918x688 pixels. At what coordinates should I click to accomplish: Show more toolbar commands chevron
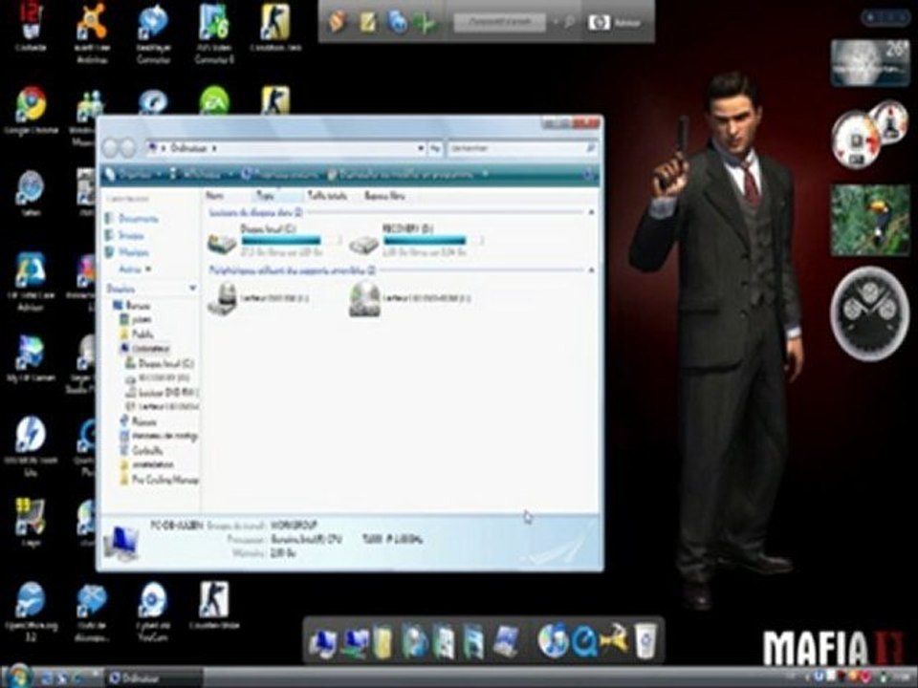(486, 174)
